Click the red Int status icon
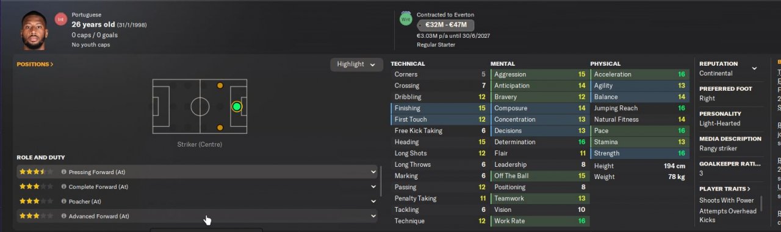Viewport: 781px width, 232px height. point(60,19)
